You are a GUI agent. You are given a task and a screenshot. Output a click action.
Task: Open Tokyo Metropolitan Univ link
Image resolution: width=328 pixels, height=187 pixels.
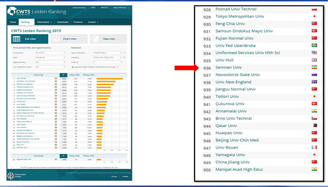pos(240,16)
